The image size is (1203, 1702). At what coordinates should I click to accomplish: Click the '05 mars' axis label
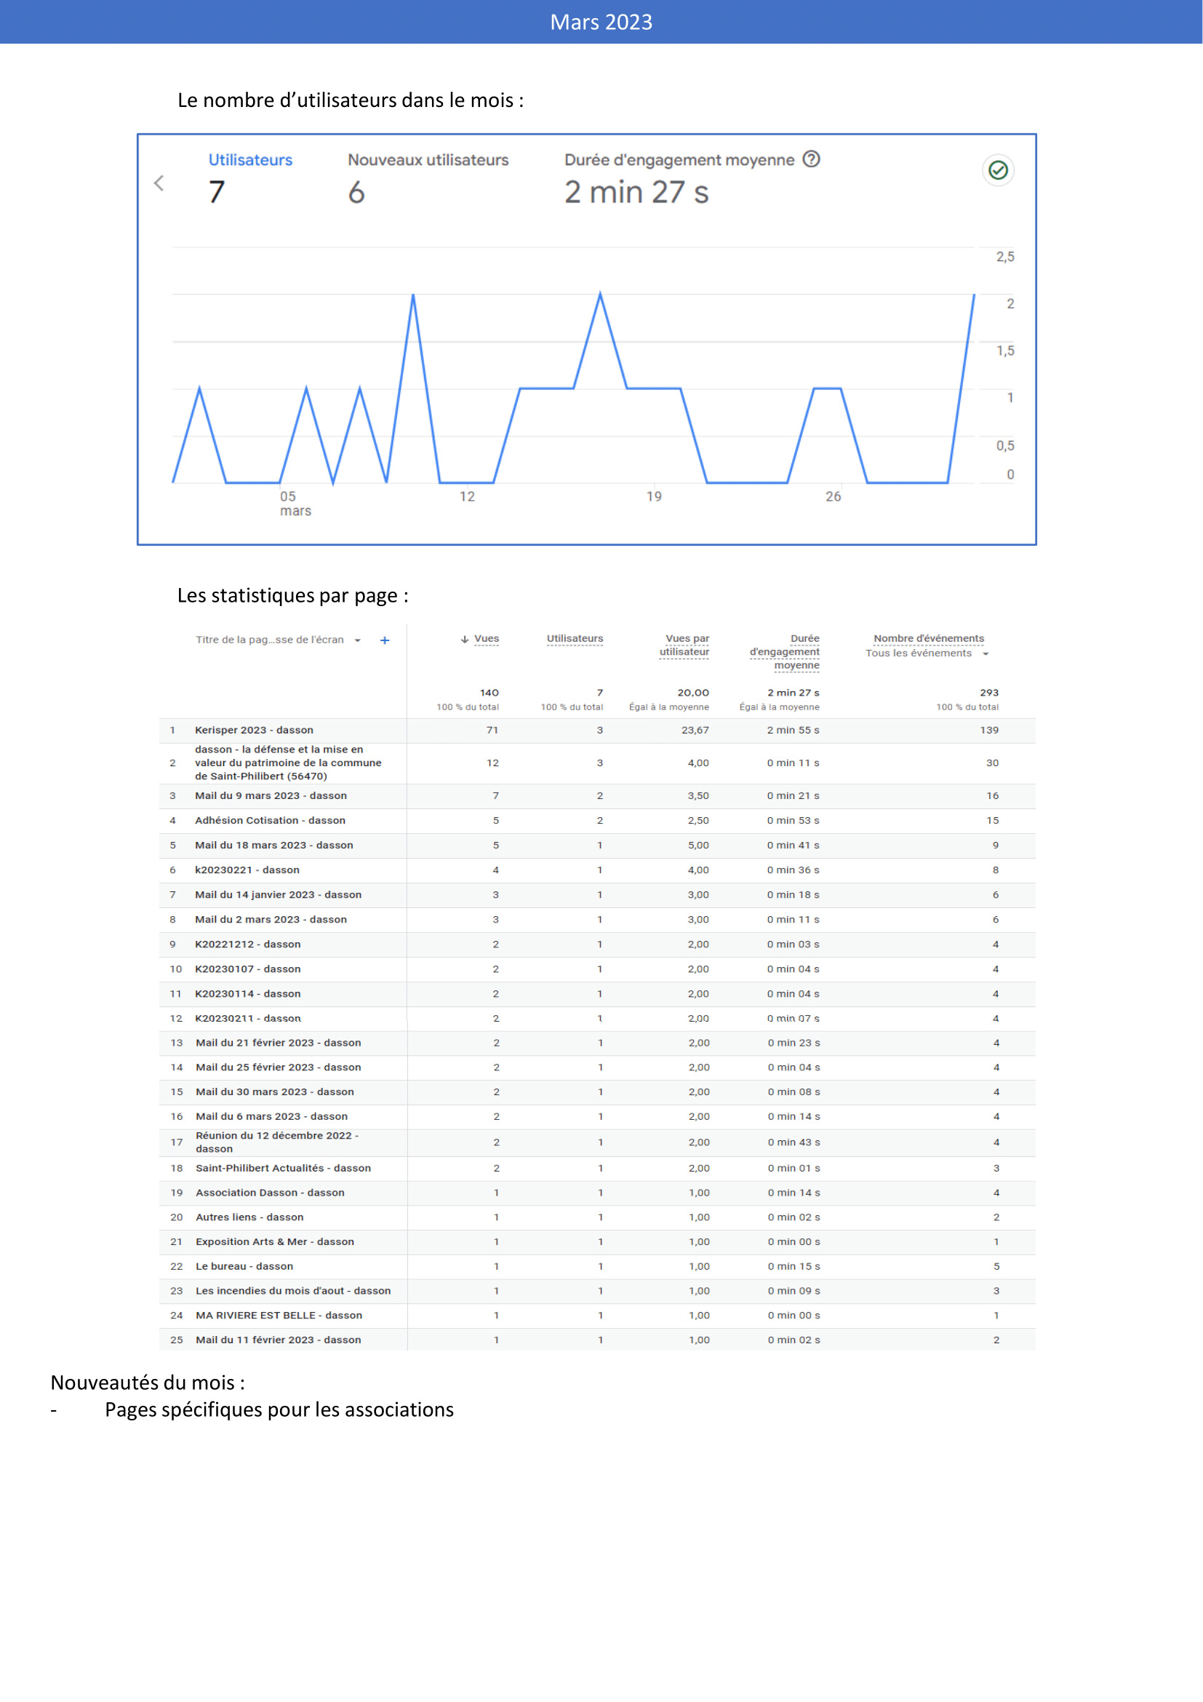(295, 504)
